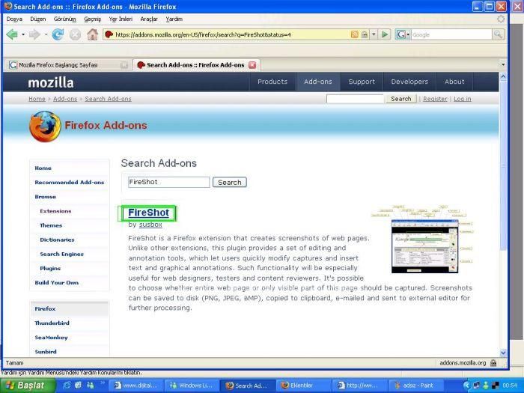Viewport: 524px width, 393px height.
Task: Click the Forward navigation arrow
Action: pyautogui.click(x=34, y=34)
